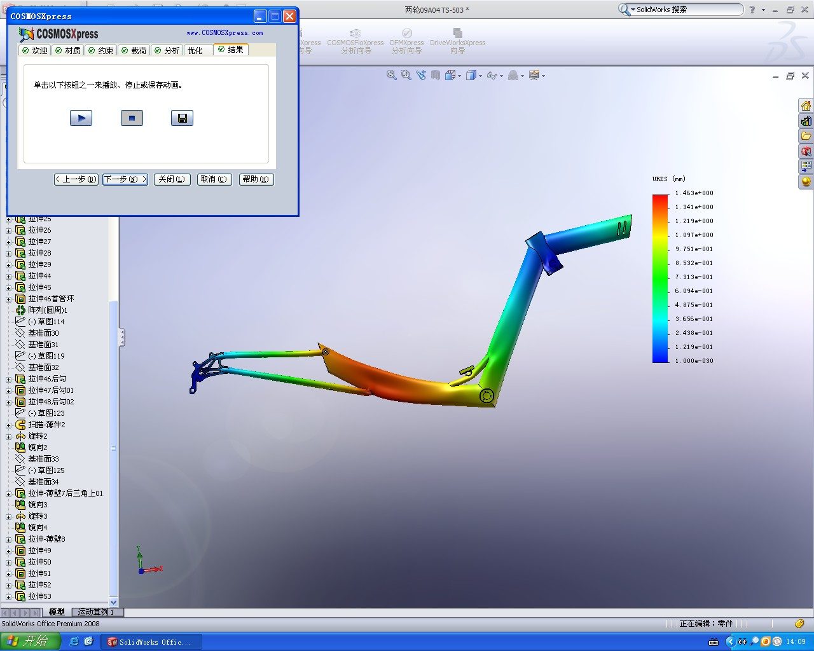The width and height of the screenshot is (814, 651).
Task: Open the SolidWorks Resources home icon
Action: [806, 106]
